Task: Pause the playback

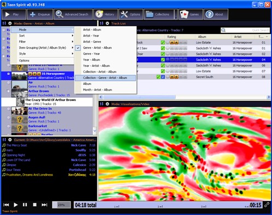Action: pos(25,205)
